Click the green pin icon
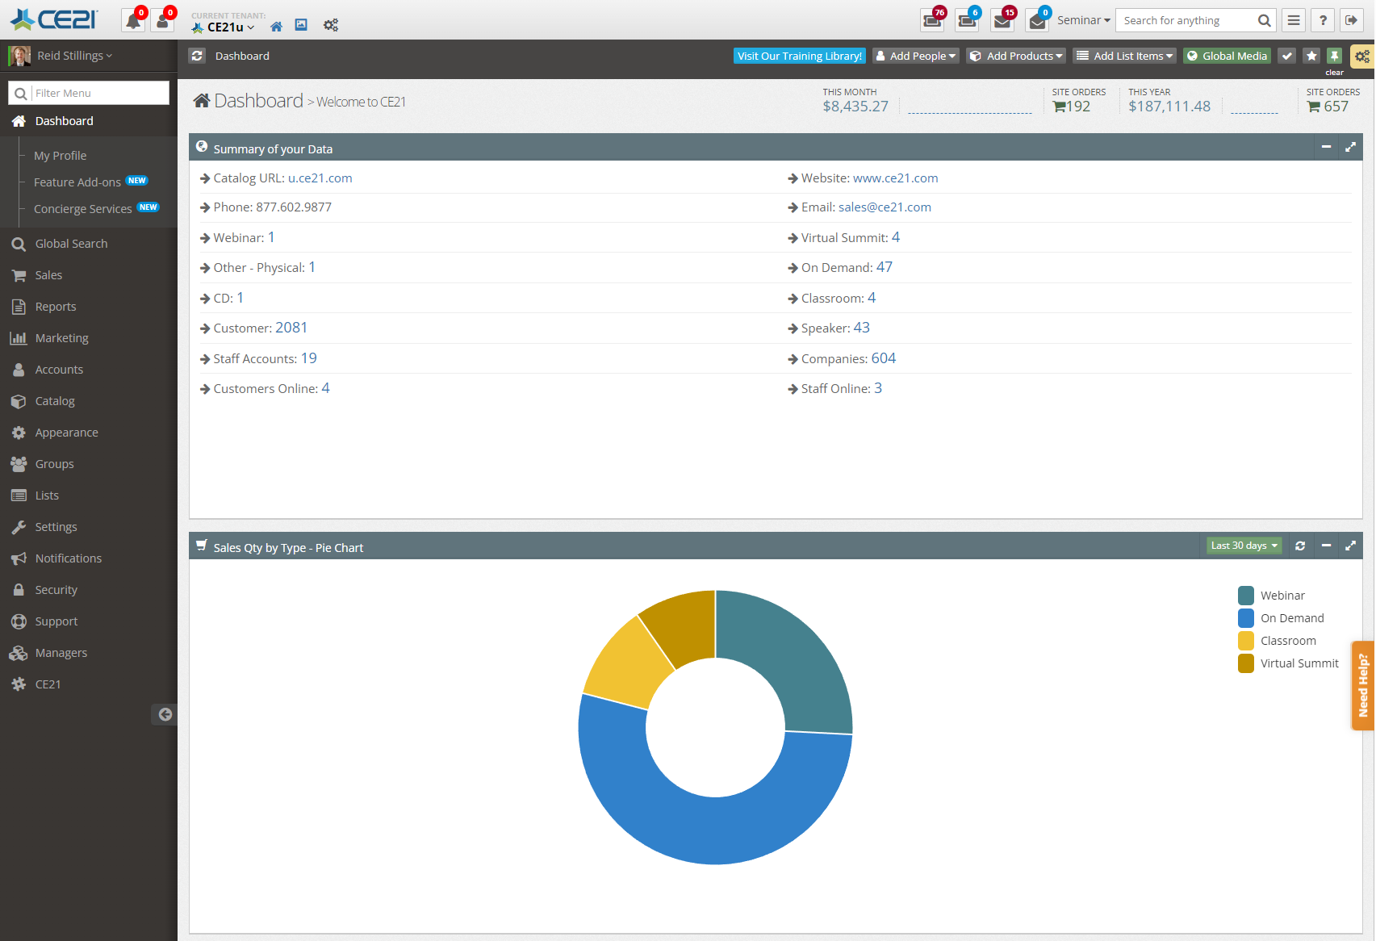The width and height of the screenshot is (1376, 941). point(1335,56)
